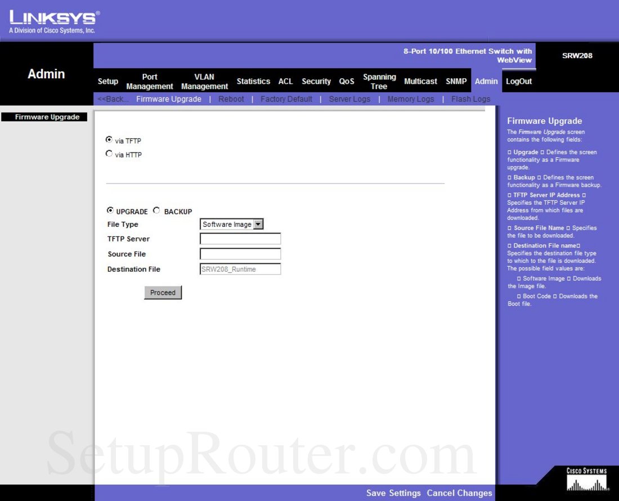Image resolution: width=619 pixels, height=501 pixels.
Task: Choose the BACKUP radio option
Action: pyautogui.click(x=156, y=211)
